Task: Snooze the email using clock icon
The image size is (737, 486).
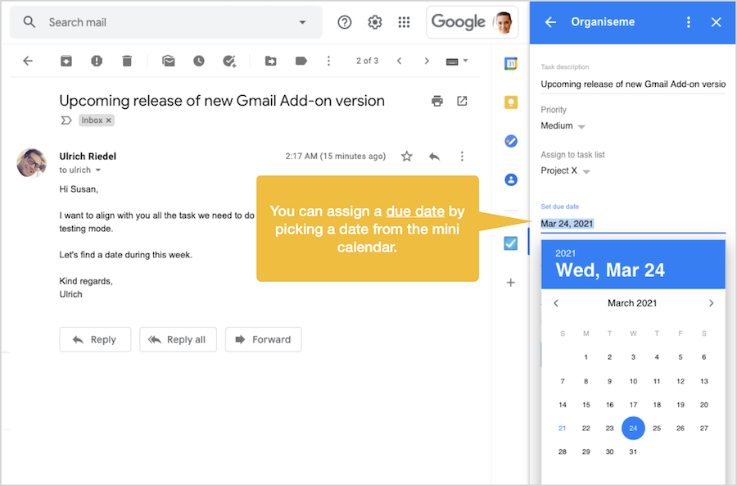Action: pos(199,61)
